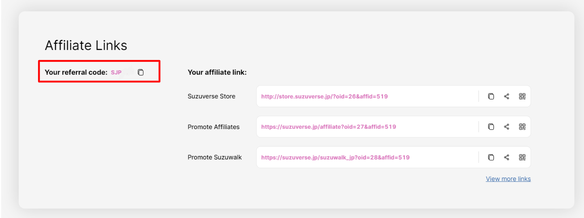Open the suzuverse.jp/affiliate URL
This screenshot has width=584, height=218.
coord(328,127)
